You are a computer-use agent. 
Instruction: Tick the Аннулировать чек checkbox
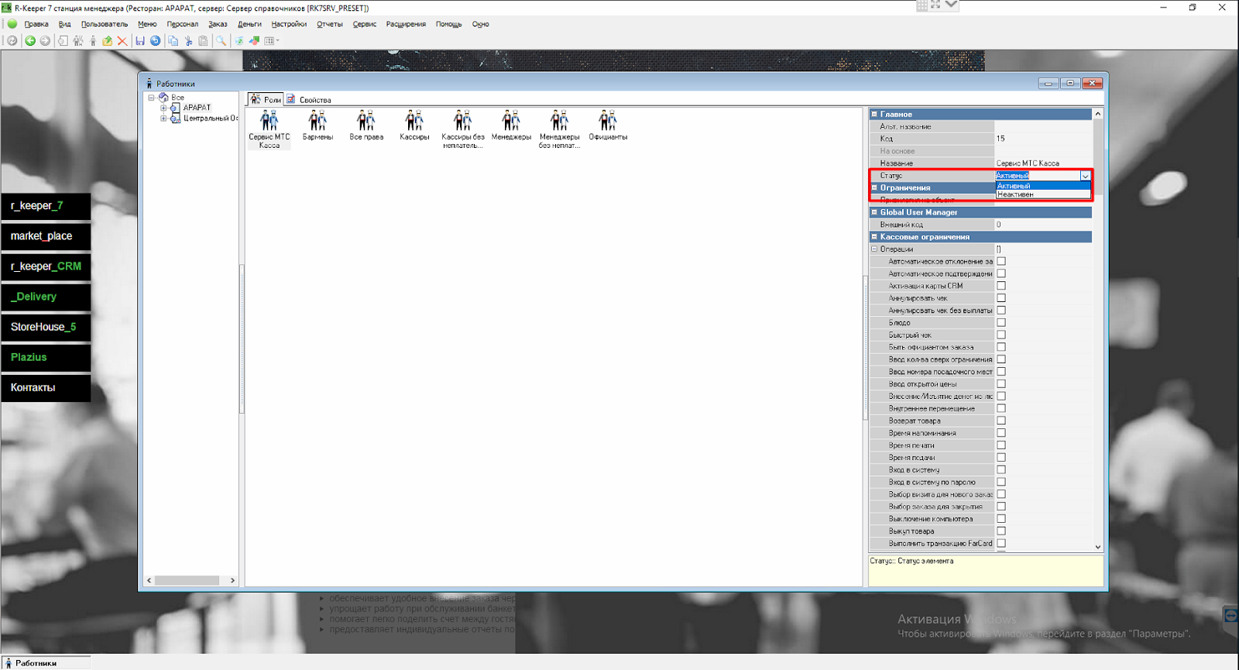(x=1001, y=298)
